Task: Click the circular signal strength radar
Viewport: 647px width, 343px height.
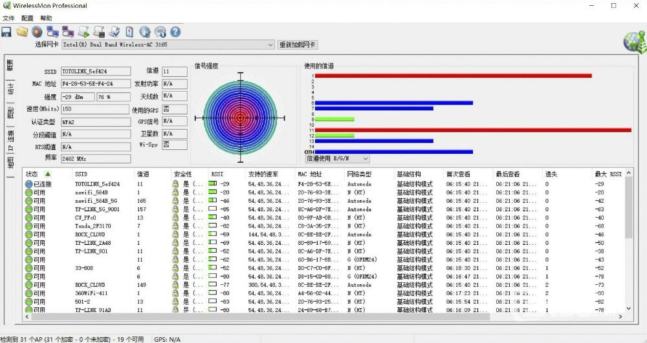Action: click(241, 118)
